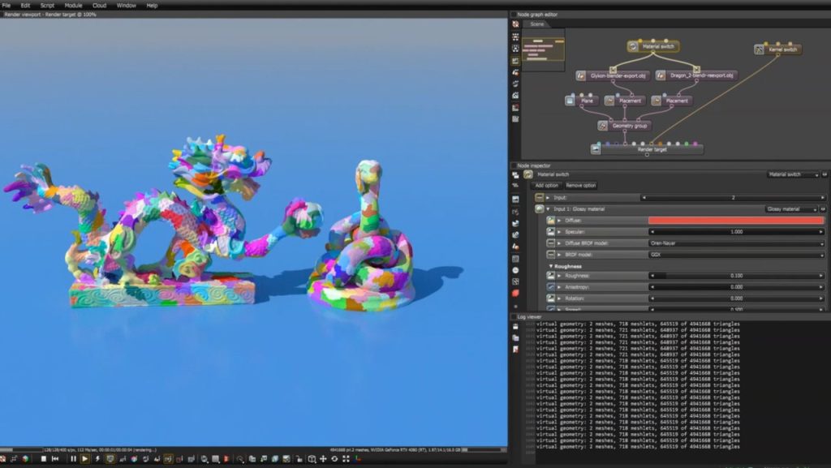The width and height of the screenshot is (831, 468).
Task: Toggle the highlighted render region tool in toolbar
Action: click(x=169, y=459)
